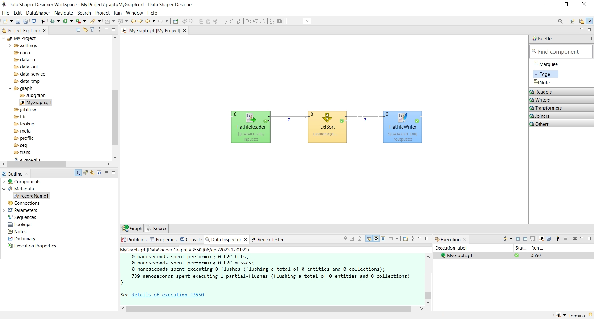Open the Debug button dropdown arrow
The width and height of the screenshot is (594, 319).
pyautogui.click(x=59, y=21)
